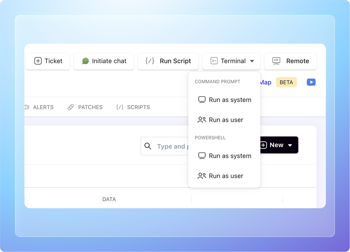
Task: Click the Ticket plus icon
Action: point(38,61)
